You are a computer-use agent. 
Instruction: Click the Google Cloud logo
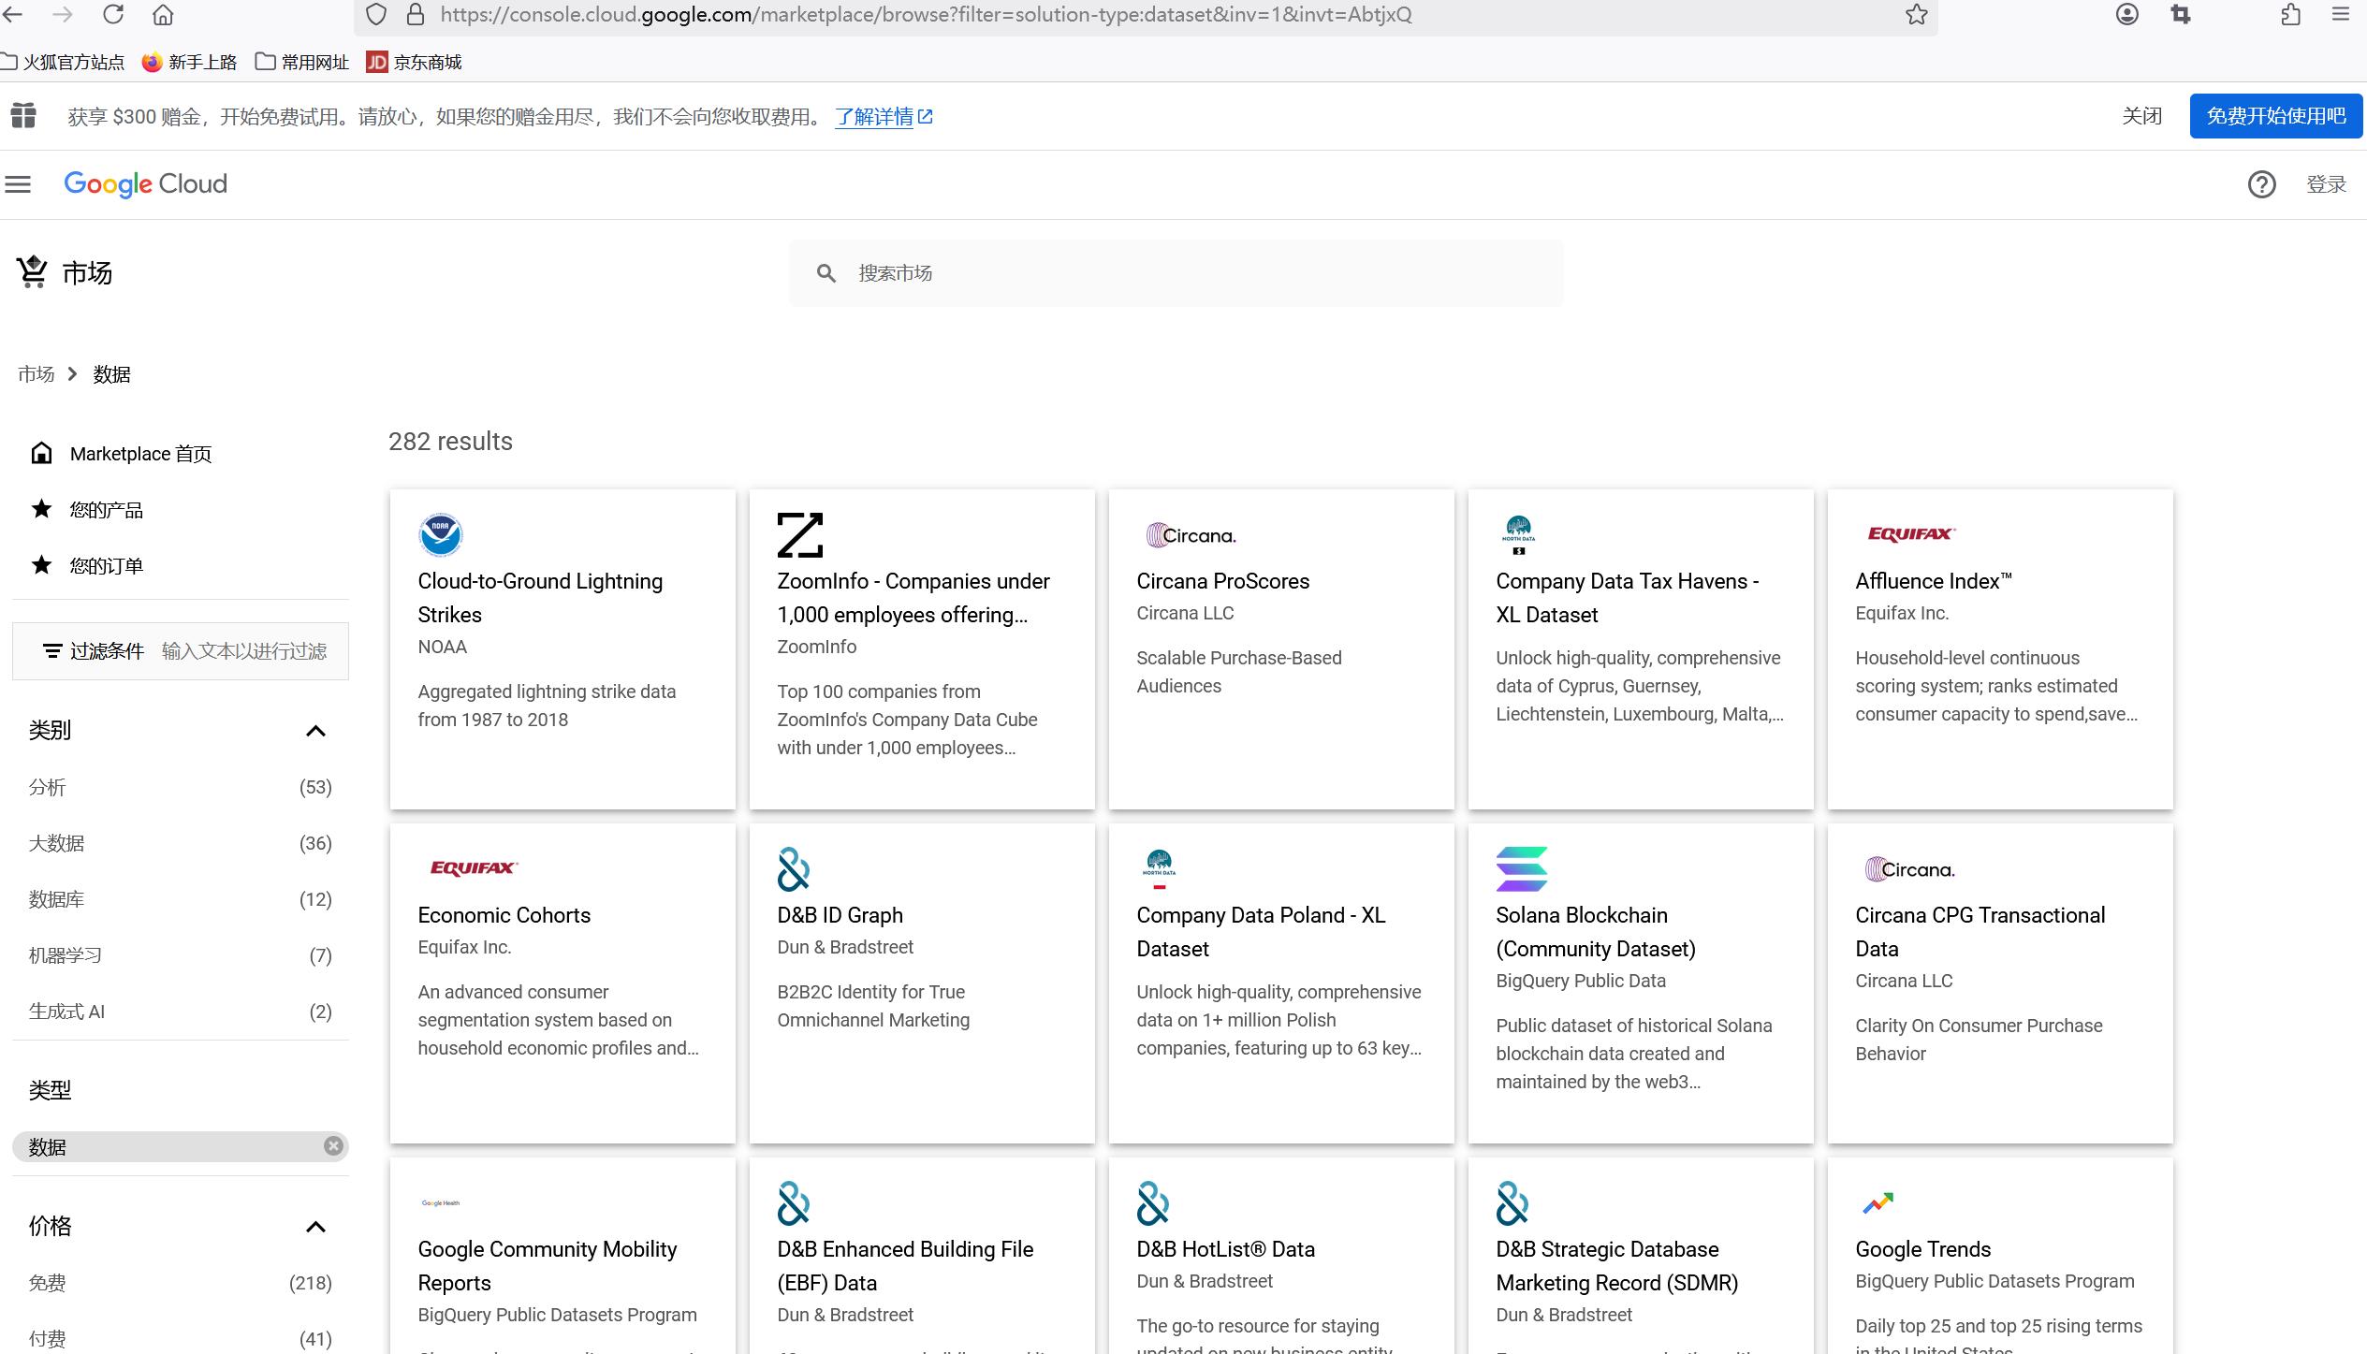(x=145, y=184)
